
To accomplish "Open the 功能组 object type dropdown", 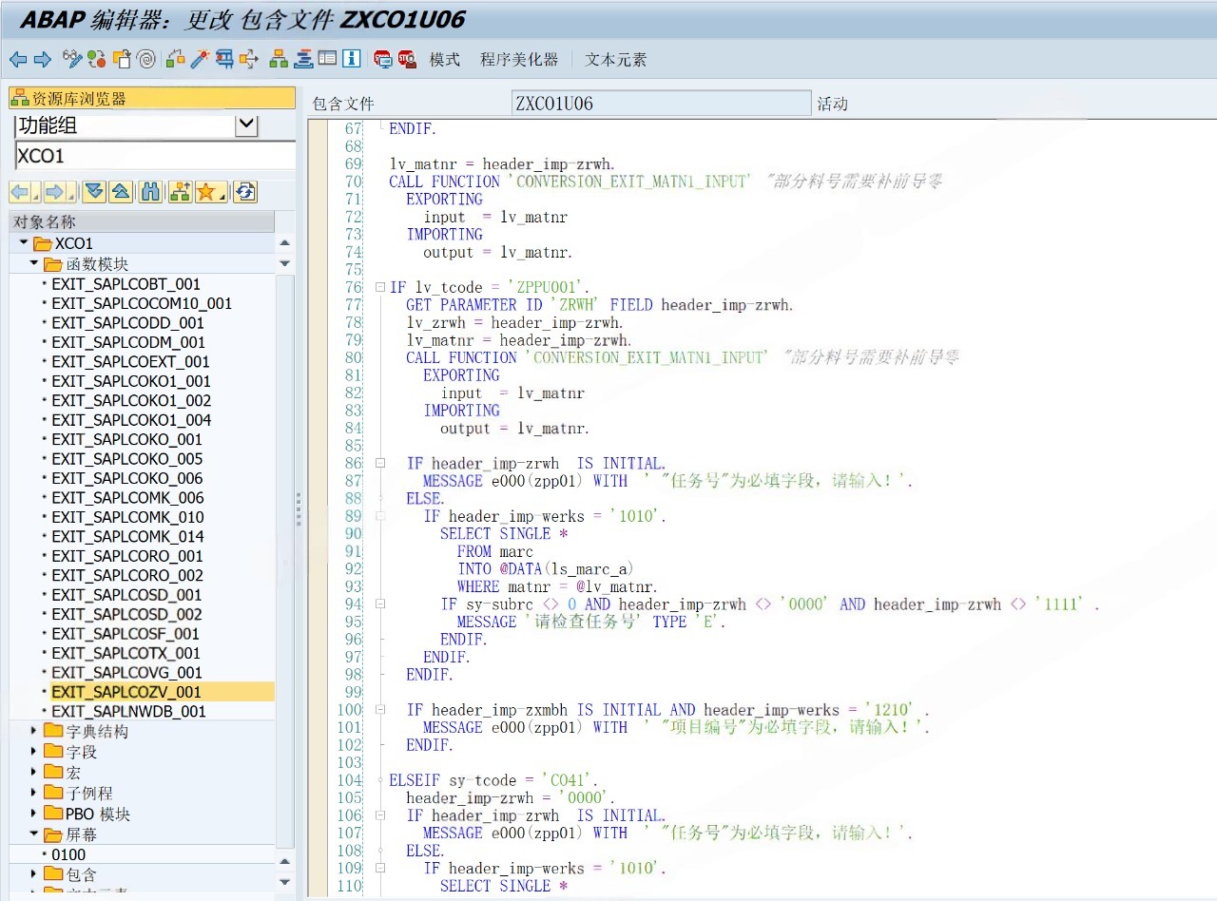I will click(x=246, y=125).
